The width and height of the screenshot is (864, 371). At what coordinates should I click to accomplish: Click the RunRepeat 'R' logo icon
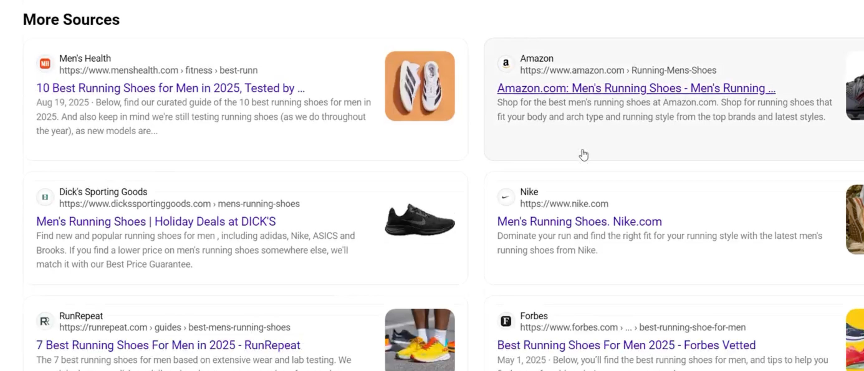(45, 321)
